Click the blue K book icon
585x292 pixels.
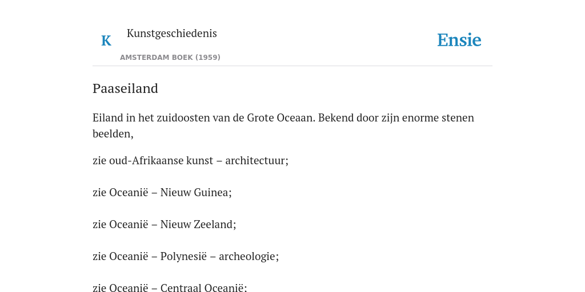pos(106,40)
